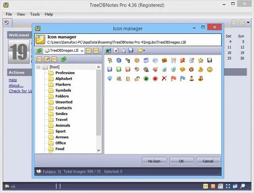254x193 pixels.
Task: Click calendar date 11 under Sat
Action: (229, 47)
